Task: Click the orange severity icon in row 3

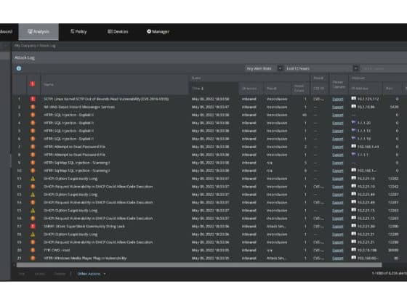Action: click(x=33, y=115)
